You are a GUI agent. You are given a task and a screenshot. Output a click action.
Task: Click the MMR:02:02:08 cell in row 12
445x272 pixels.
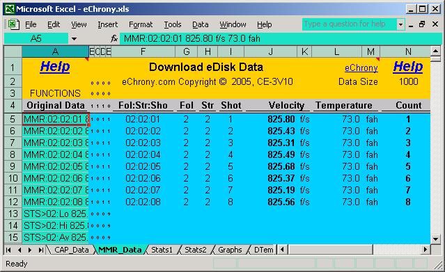pyautogui.click(x=55, y=202)
